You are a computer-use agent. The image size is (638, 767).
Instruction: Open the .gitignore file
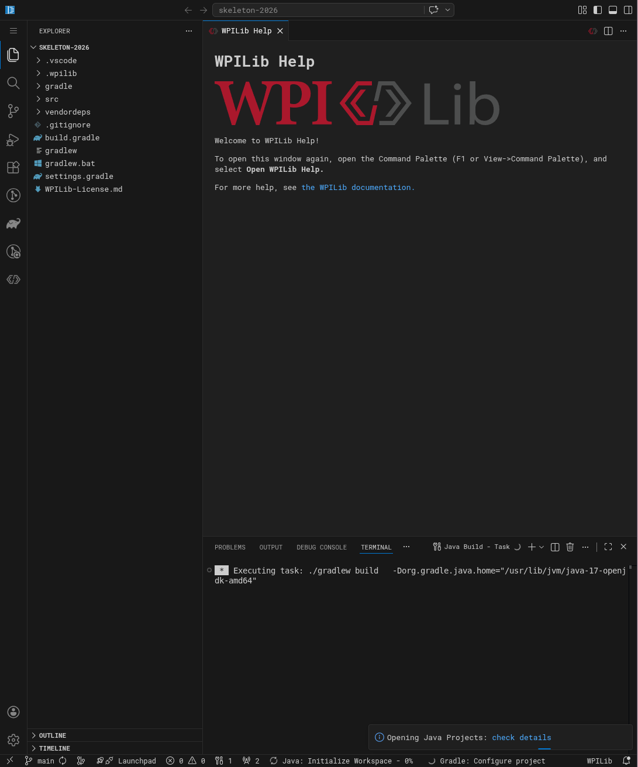pyautogui.click(x=115, y=125)
